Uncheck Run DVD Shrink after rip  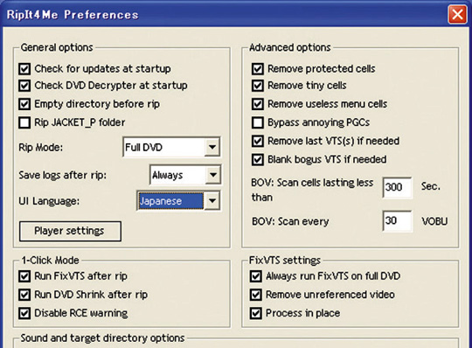tap(24, 295)
